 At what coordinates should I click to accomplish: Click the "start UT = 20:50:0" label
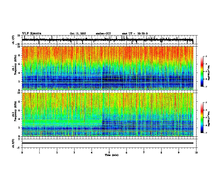135,34
